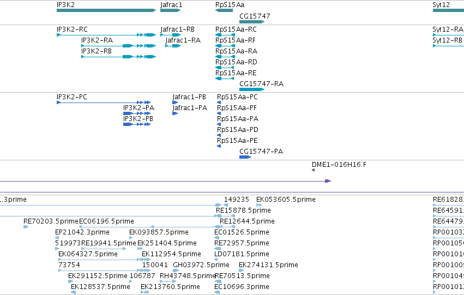The height and width of the screenshot is (295, 464).
Task: Select protein RpS15Aa-PA
Action: (219, 124)
